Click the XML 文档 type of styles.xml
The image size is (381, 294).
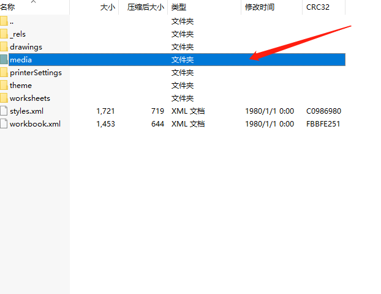coord(188,111)
